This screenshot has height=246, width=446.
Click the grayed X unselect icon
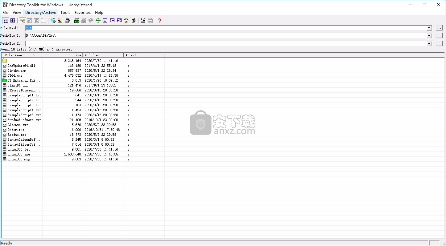point(36,21)
